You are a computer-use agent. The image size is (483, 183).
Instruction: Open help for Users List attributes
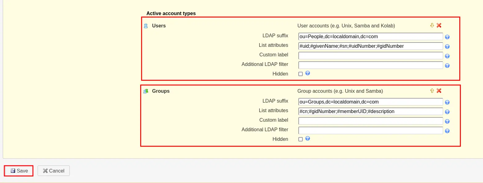pyautogui.click(x=447, y=47)
